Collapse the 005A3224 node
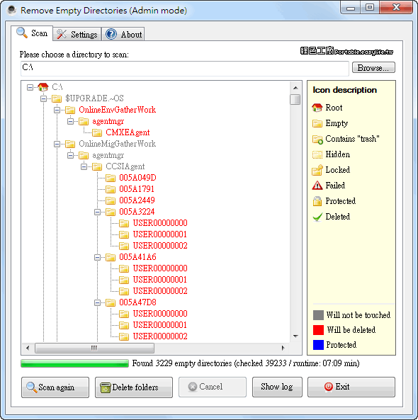Viewport: 418px width, 420px height. (97, 212)
